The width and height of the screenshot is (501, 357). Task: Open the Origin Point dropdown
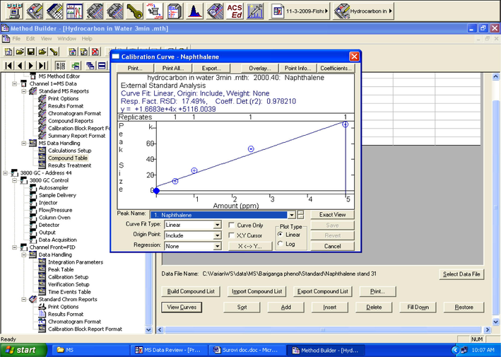pos(217,235)
